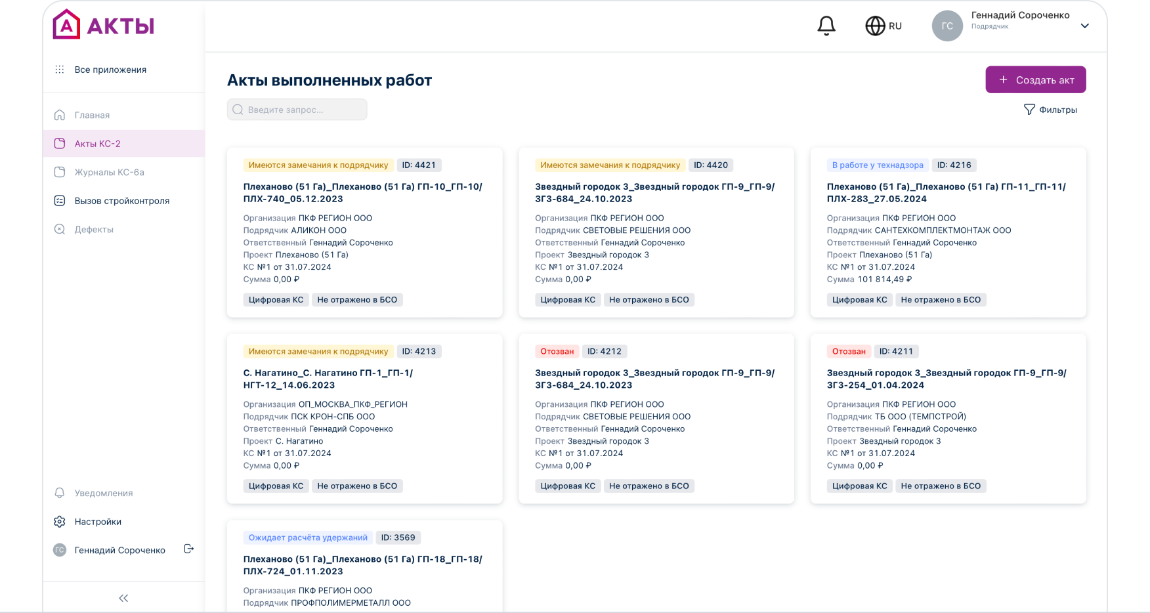
Task: Open act card ПЛХ-724_01.11.2023 title
Action: [x=363, y=565]
